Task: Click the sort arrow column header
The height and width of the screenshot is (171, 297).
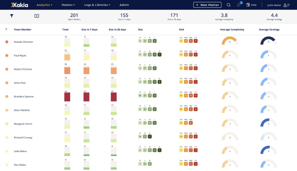Action: 6,29
